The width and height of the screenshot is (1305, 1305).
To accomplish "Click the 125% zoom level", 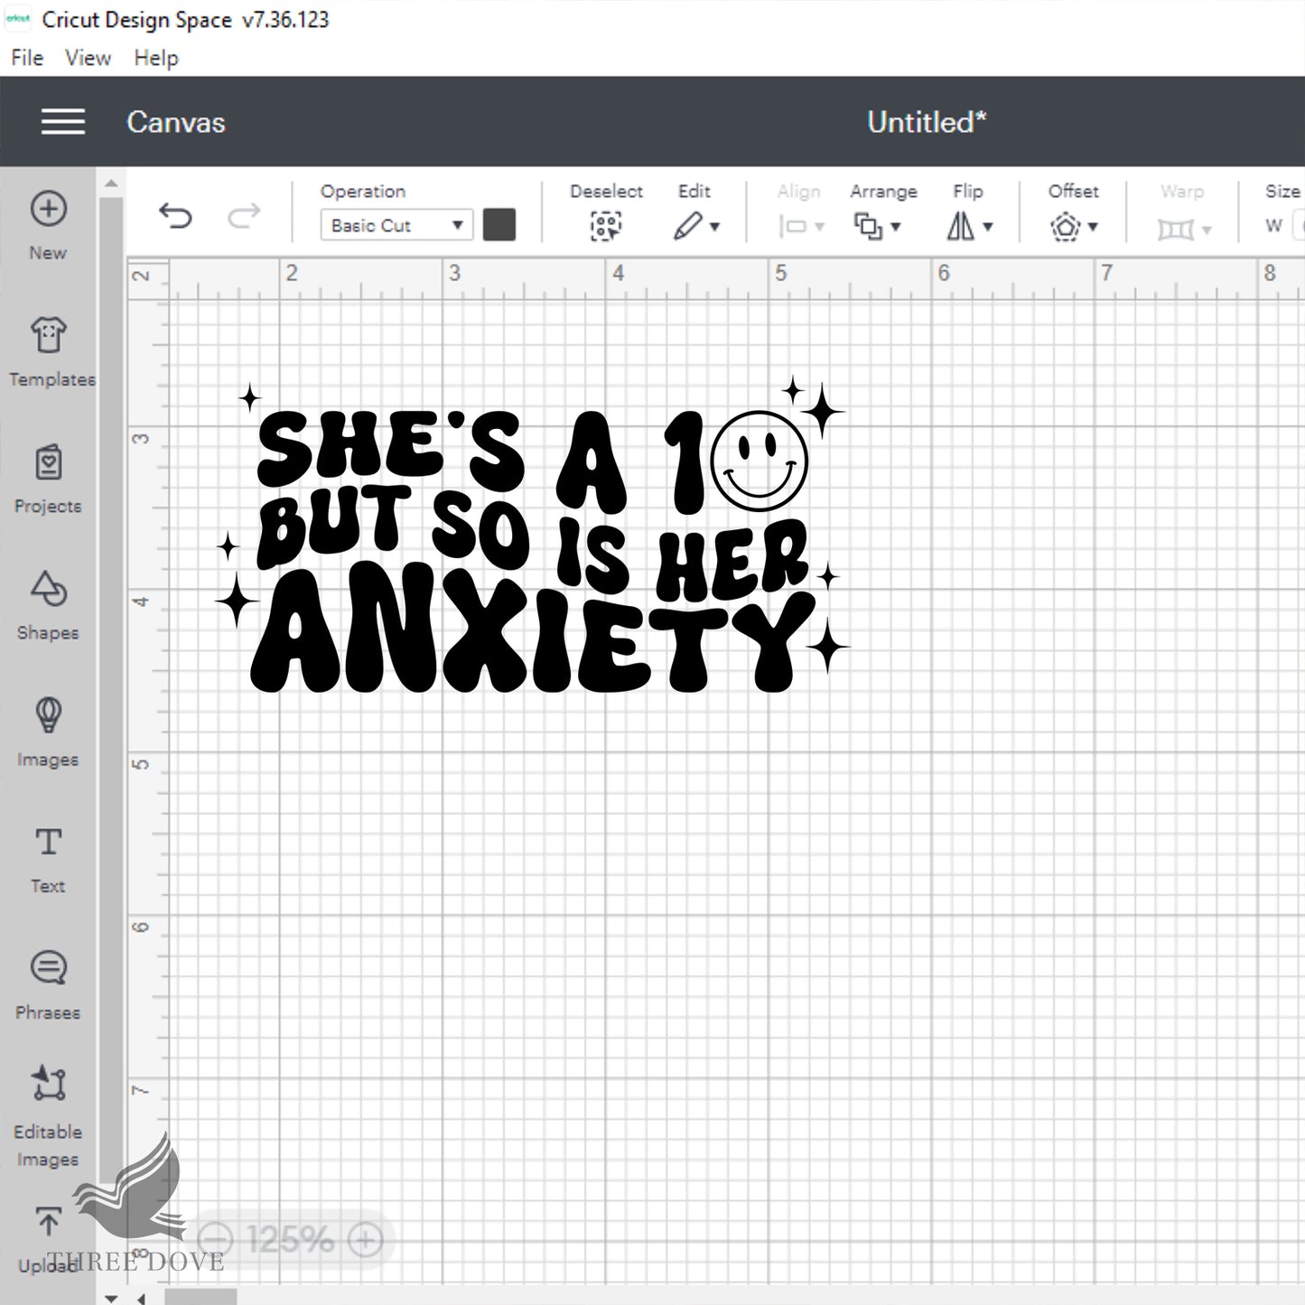I will click(290, 1239).
